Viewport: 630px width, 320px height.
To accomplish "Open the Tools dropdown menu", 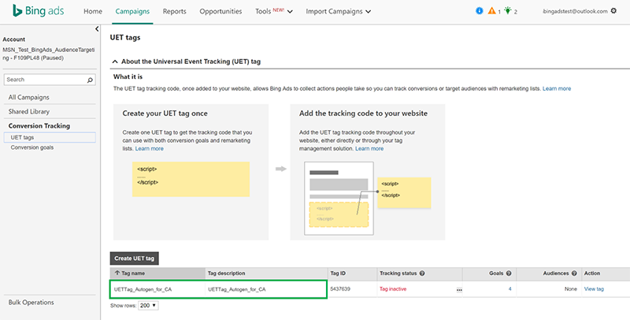I will tap(273, 11).
